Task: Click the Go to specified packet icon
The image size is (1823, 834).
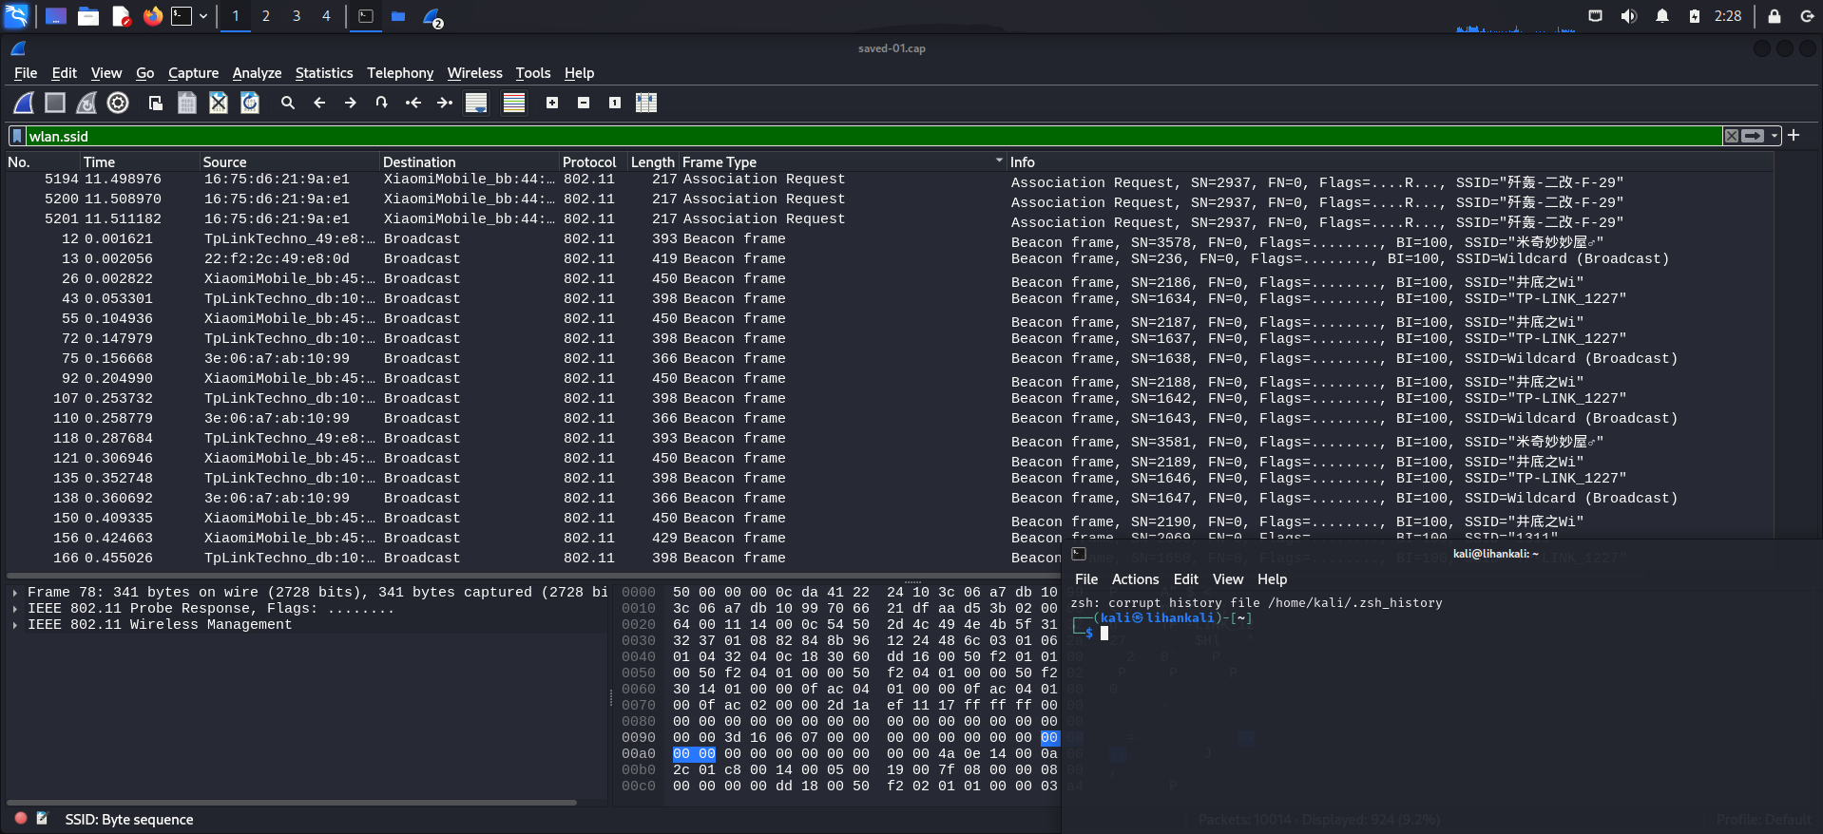Action: pyautogui.click(x=382, y=103)
